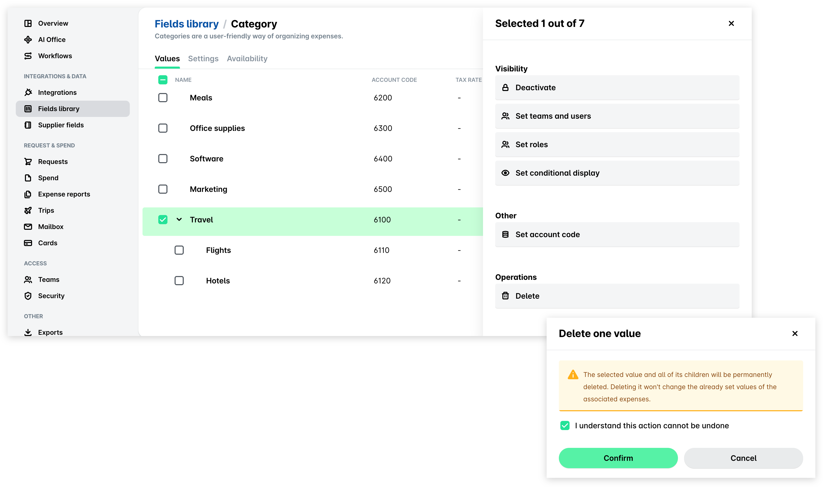This screenshot has height=487, width=823.
Task: Click Cancel in the delete dialog
Action: 743,458
